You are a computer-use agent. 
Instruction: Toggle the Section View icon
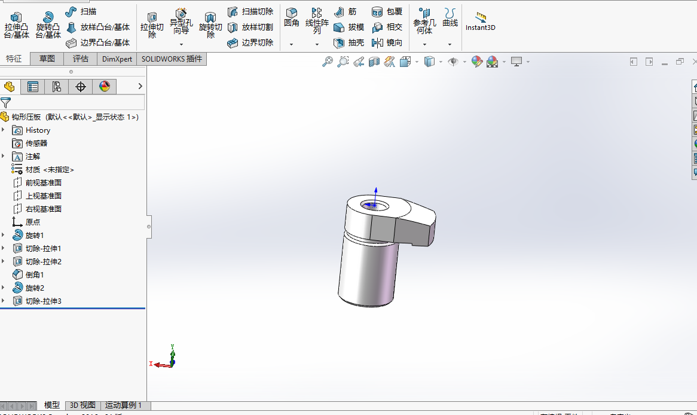374,62
